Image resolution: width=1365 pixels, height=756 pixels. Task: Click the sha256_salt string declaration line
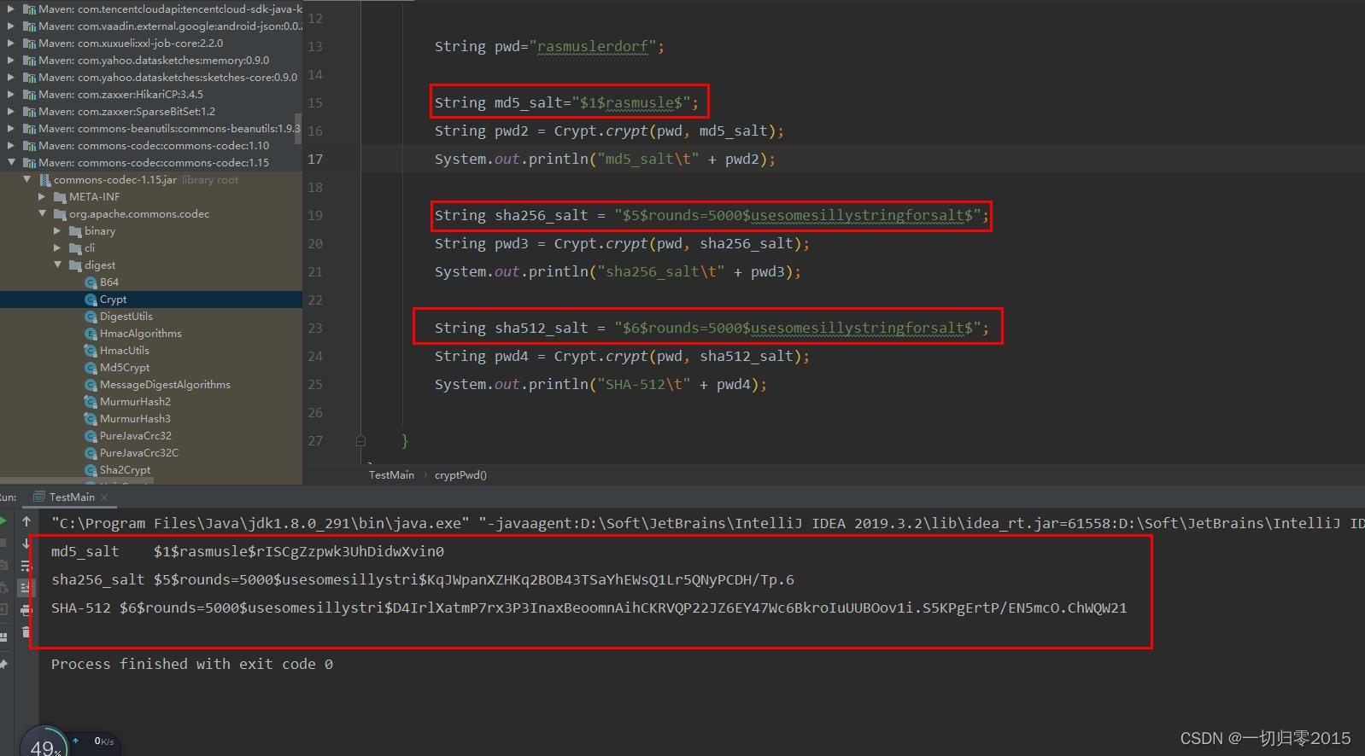click(712, 215)
